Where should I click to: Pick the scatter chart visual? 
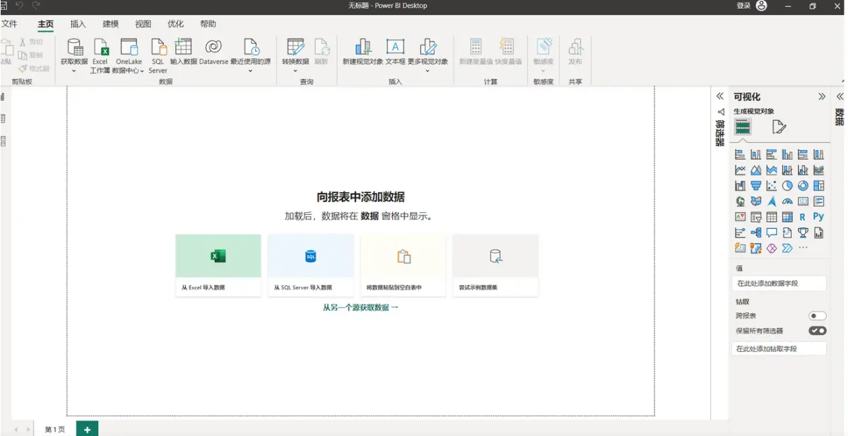click(772, 186)
